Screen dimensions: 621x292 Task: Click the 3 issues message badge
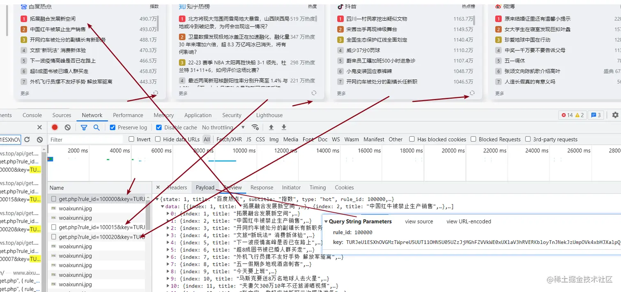coord(596,115)
